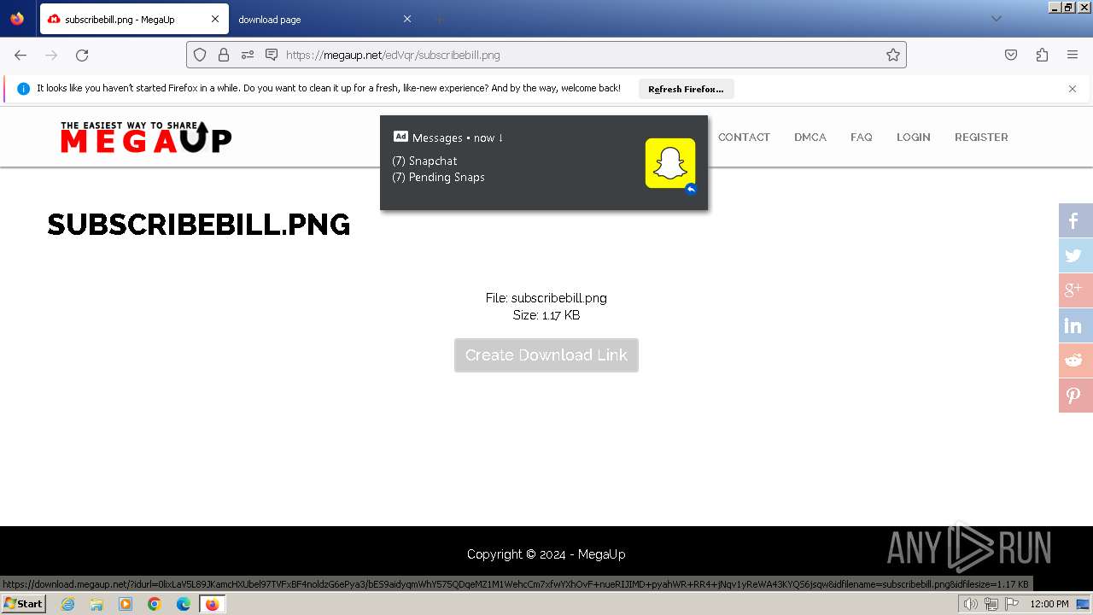This screenshot has height=615, width=1093.
Task: Open the notification permission icon in address bar
Action: [272, 55]
